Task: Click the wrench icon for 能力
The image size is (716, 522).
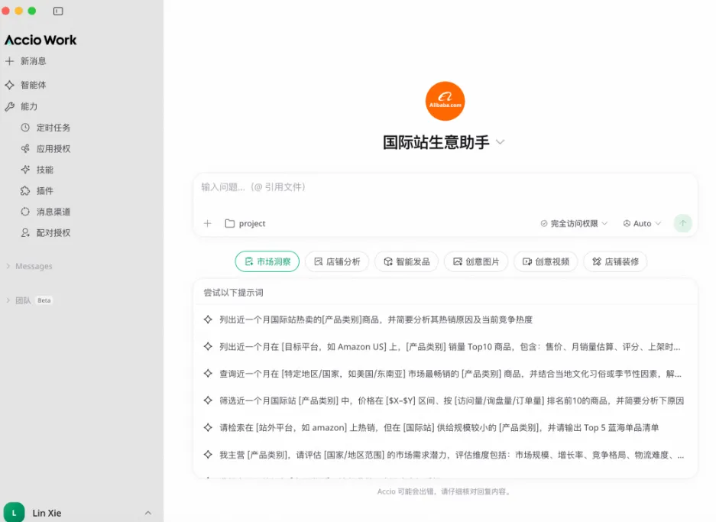Action: [x=10, y=106]
